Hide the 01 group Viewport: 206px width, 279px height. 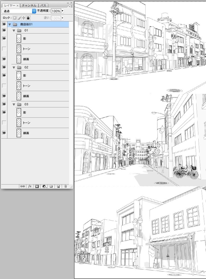4,31
